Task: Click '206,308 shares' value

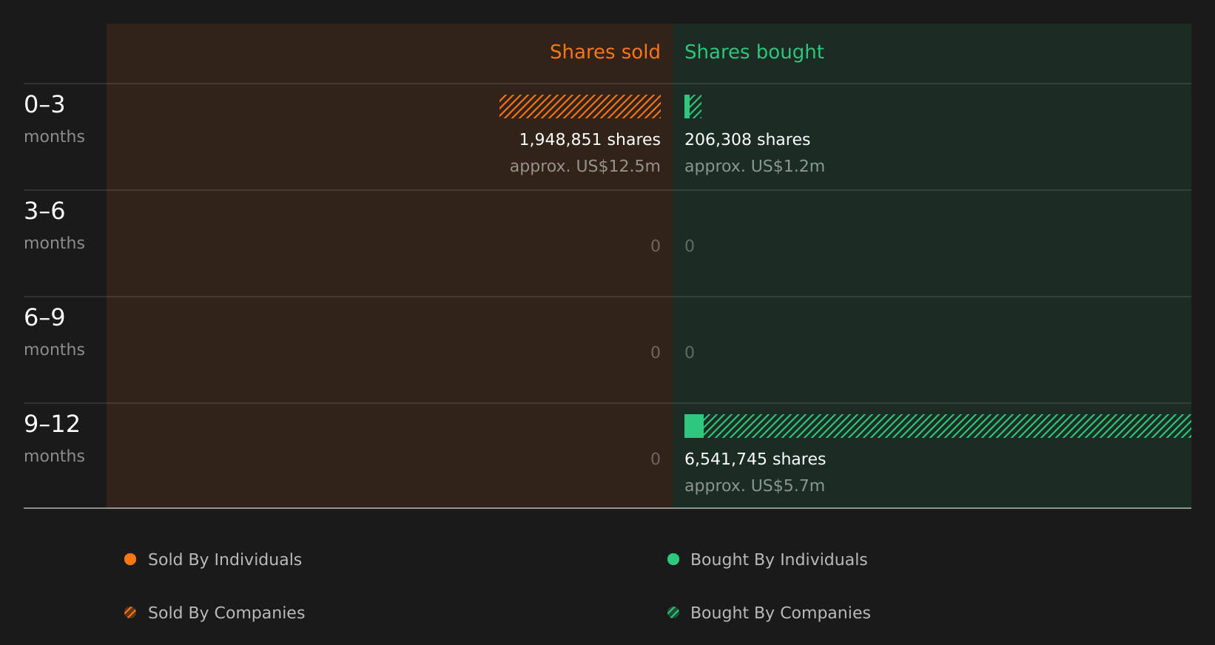Action: tap(747, 139)
